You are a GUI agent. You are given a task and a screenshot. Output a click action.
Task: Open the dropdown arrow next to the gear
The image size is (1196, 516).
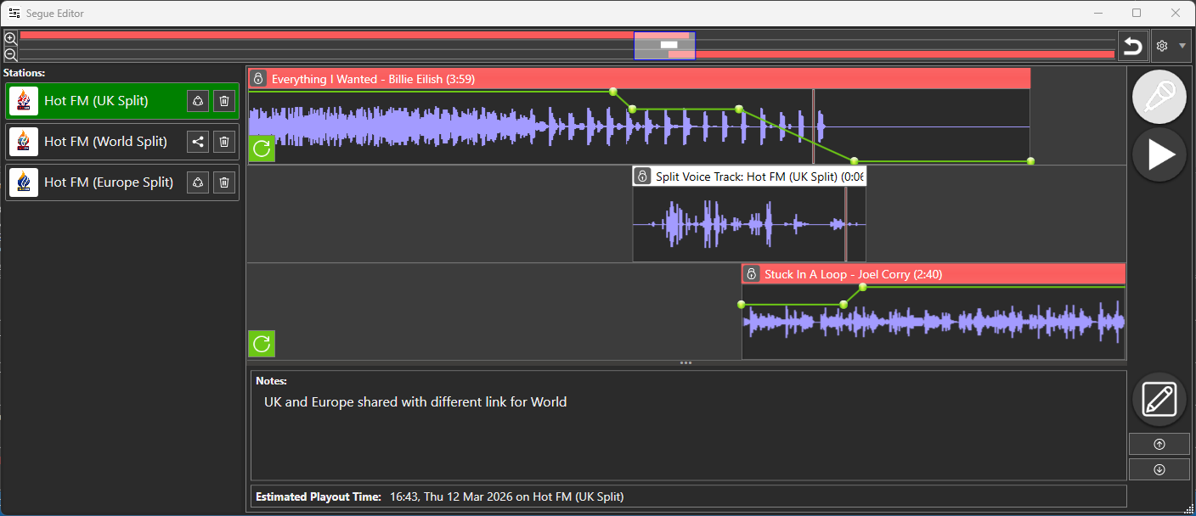click(1182, 46)
